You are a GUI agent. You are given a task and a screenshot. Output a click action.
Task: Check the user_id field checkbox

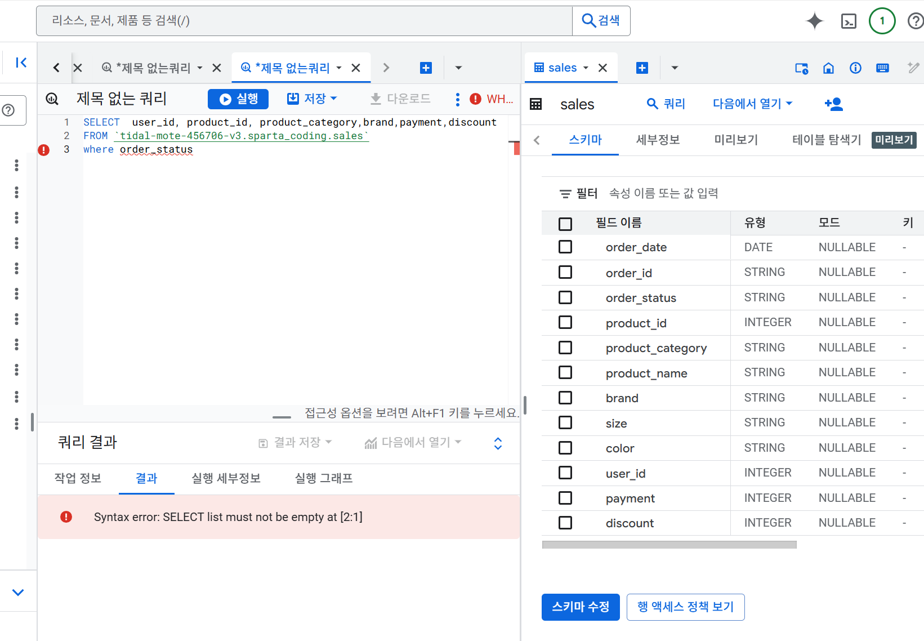565,473
